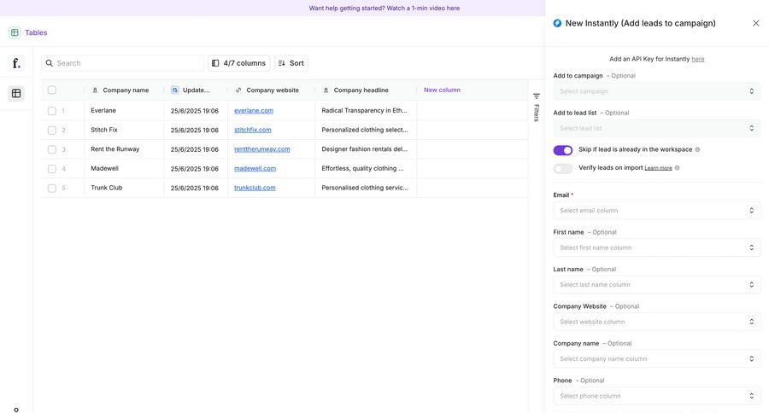Open the Select first name column dropdown
Image resolution: width=769 pixels, height=413 pixels.
657,248
